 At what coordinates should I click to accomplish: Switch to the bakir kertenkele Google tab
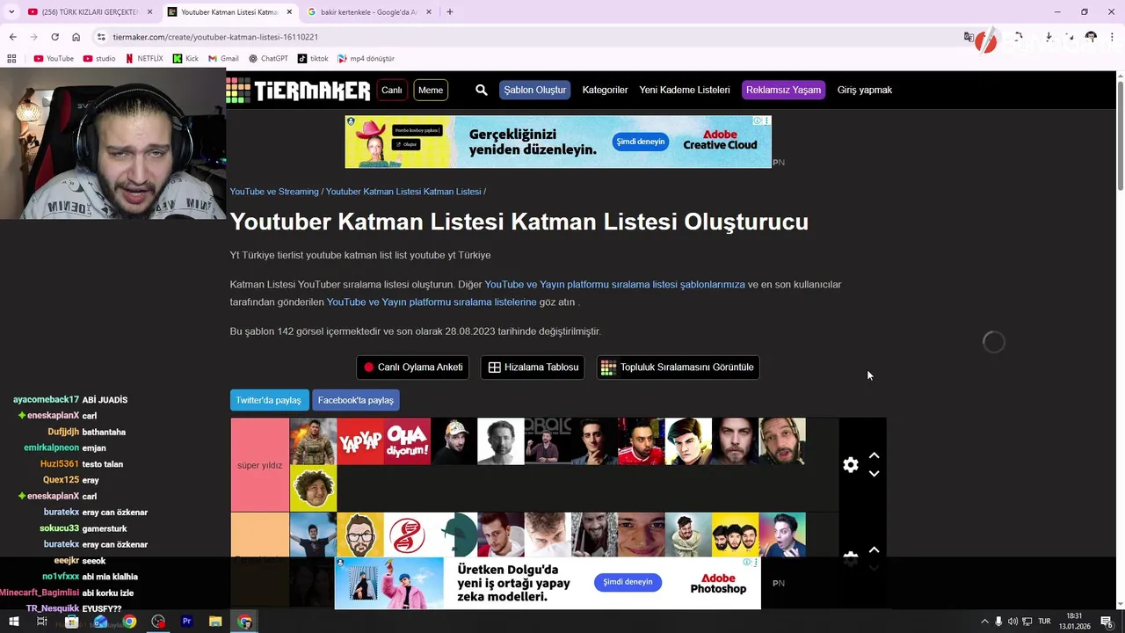pos(369,12)
